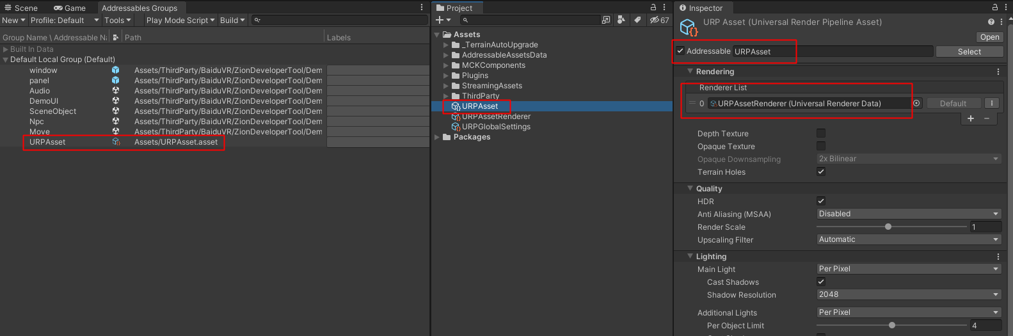
Task: Open the Shadow Resolution dropdown
Action: tap(908, 294)
